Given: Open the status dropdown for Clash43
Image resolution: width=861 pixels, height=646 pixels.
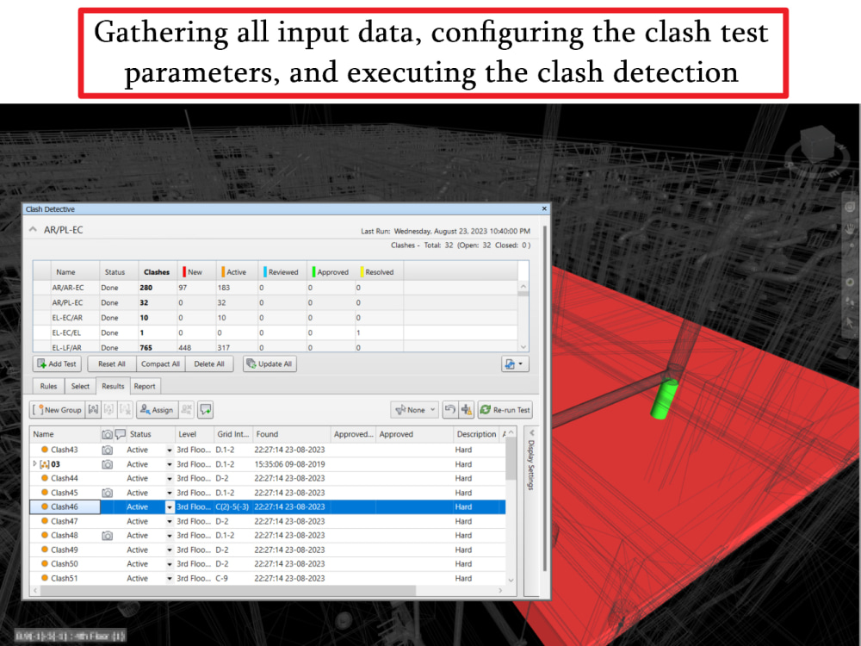Looking at the screenshot, I should click(x=170, y=450).
